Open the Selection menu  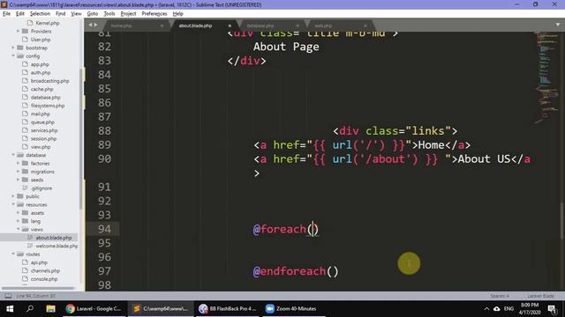click(40, 14)
